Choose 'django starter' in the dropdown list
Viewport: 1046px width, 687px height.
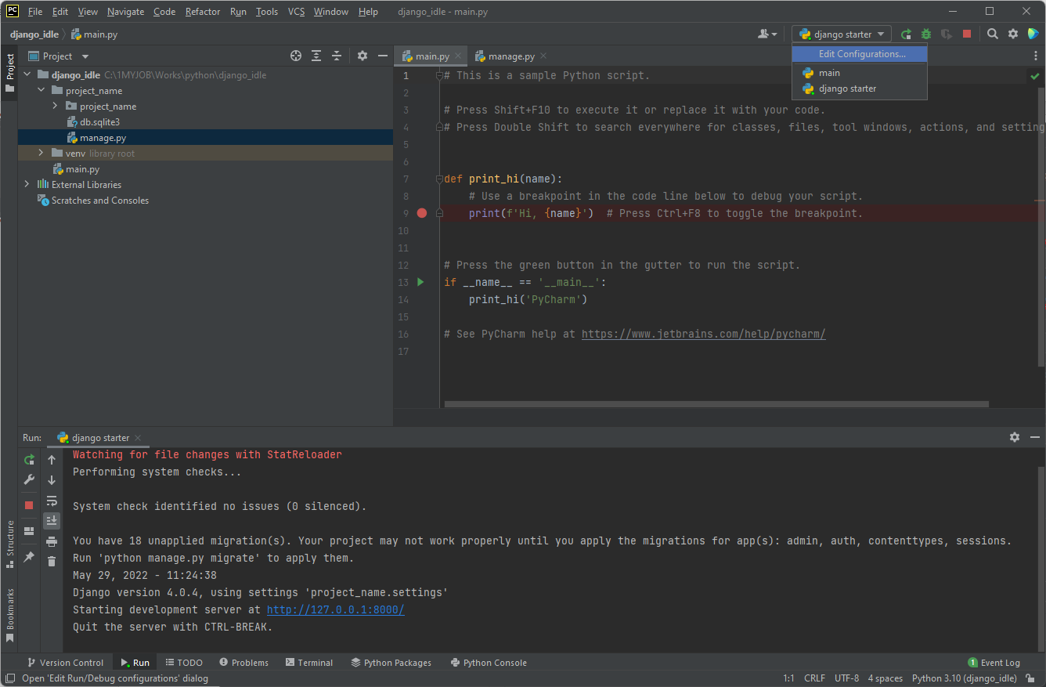tap(860, 89)
